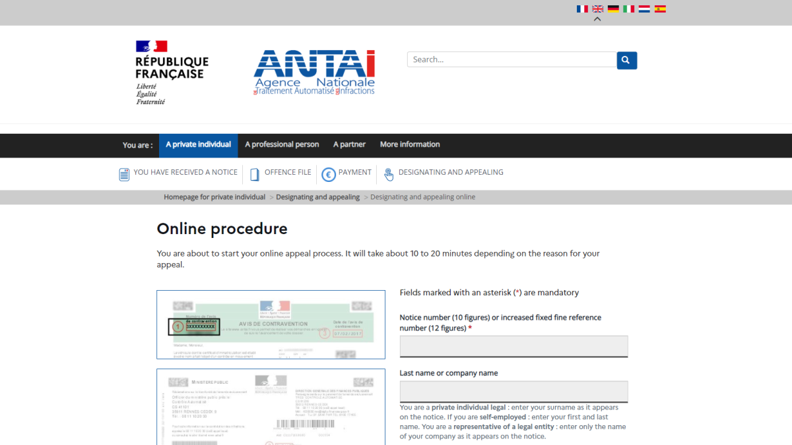Select the 'More information' menu item
This screenshot has width=792, height=445.
point(410,144)
